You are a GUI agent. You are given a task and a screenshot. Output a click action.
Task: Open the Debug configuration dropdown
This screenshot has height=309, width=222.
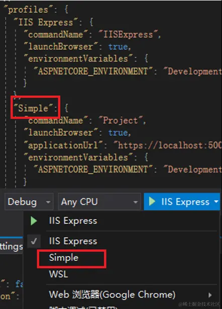[x=29, y=202]
